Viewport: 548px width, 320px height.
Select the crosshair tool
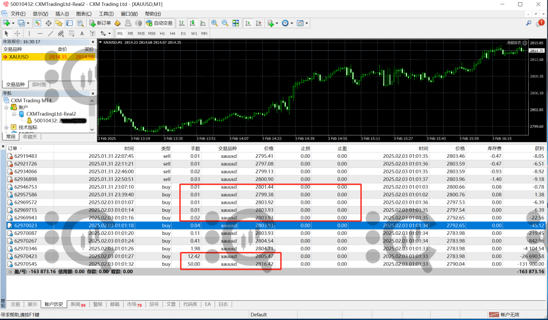[x=17, y=33]
